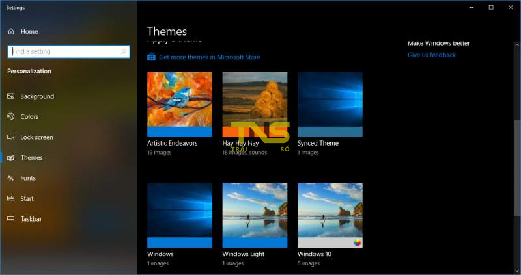Click the magnifier icon in search box
521x275 pixels.
point(124,51)
